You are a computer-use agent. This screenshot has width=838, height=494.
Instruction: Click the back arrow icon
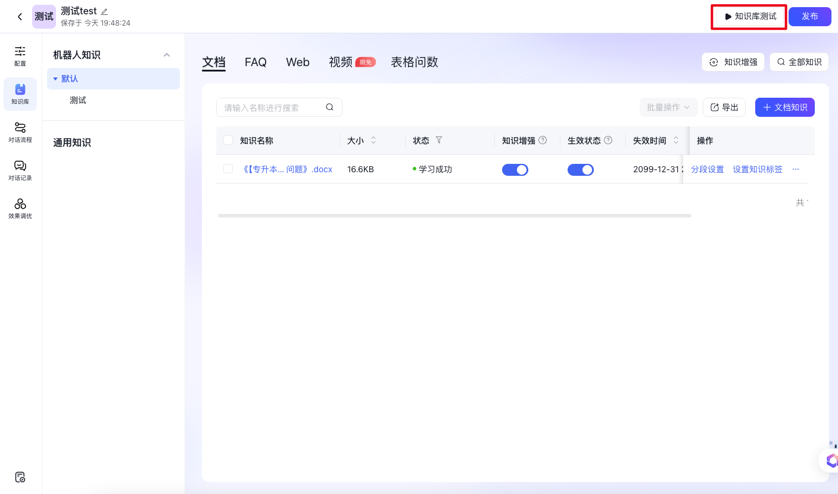pos(20,17)
